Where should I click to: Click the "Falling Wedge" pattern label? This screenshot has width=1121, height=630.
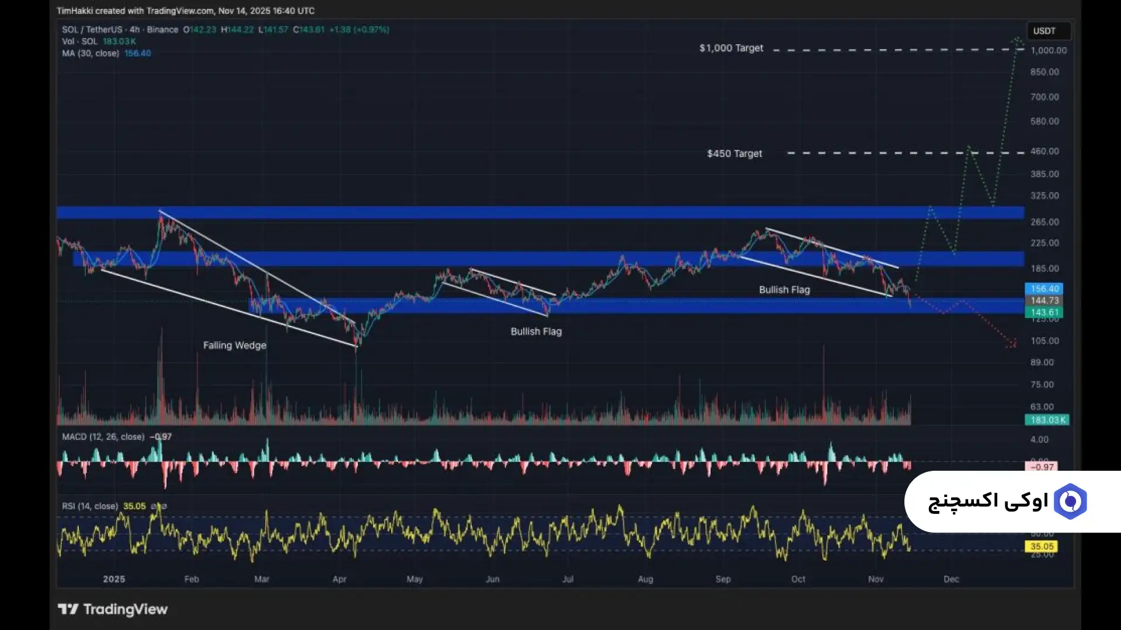pyautogui.click(x=234, y=345)
